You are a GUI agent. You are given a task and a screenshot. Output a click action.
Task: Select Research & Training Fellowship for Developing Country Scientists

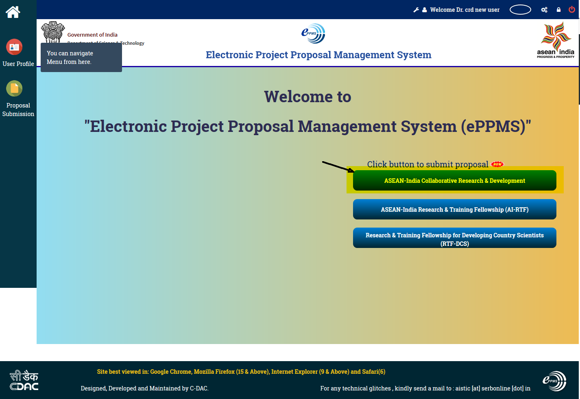click(x=454, y=238)
